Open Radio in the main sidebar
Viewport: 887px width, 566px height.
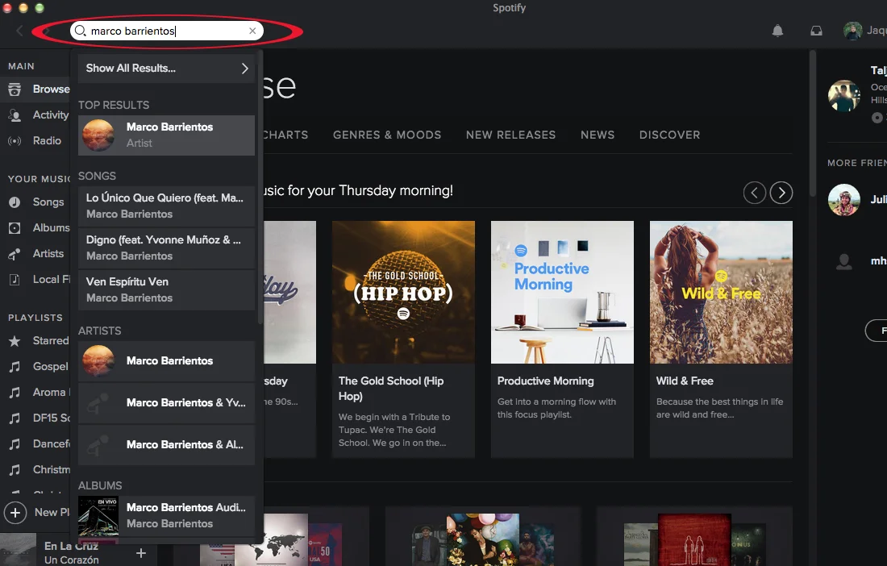[x=35, y=141]
